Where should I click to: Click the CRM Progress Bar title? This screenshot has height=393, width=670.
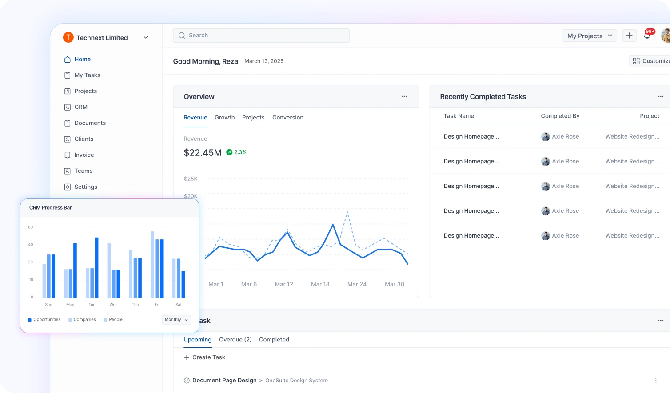[x=50, y=208]
